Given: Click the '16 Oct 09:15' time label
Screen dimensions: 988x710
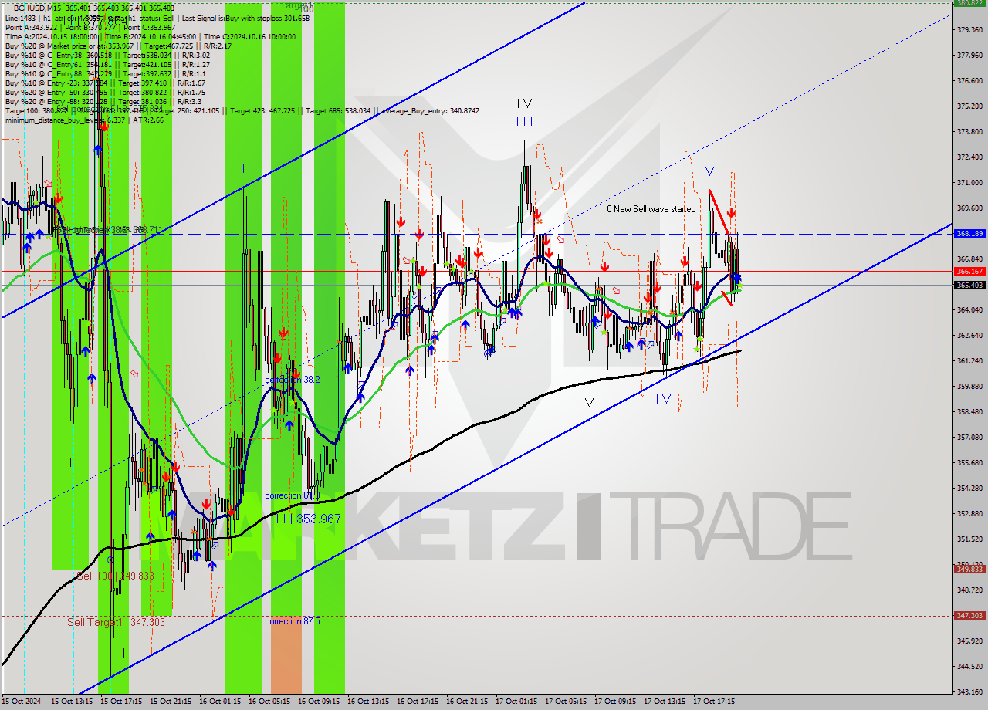Looking at the screenshot, I should [x=319, y=702].
